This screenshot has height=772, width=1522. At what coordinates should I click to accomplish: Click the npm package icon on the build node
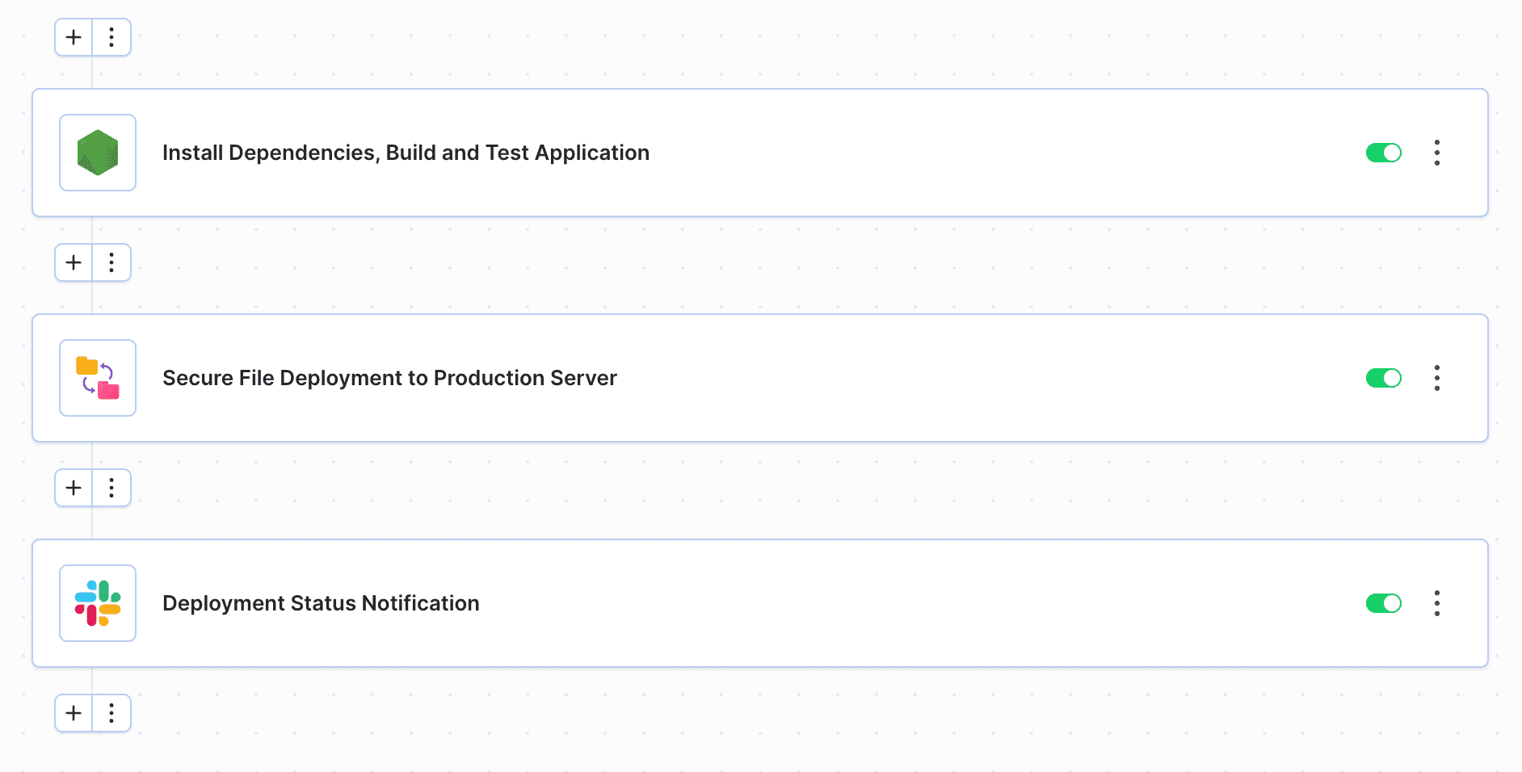pyautogui.click(x=97, y=153)
